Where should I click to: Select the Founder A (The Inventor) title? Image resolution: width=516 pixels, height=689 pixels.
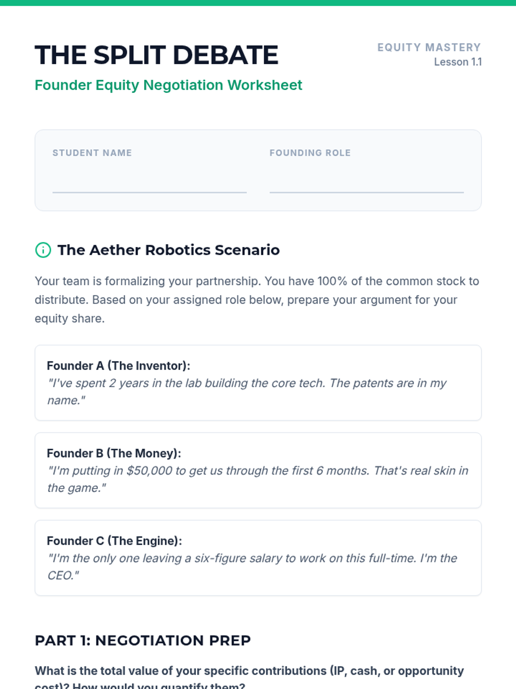pos(118,366)
